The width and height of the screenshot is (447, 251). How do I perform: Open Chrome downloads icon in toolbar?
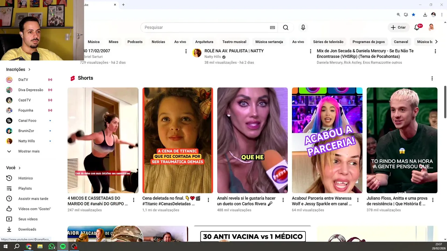pos(425,15)
